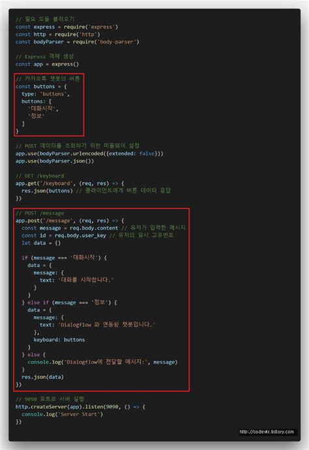Click the let data = {} line

(41, 243)
